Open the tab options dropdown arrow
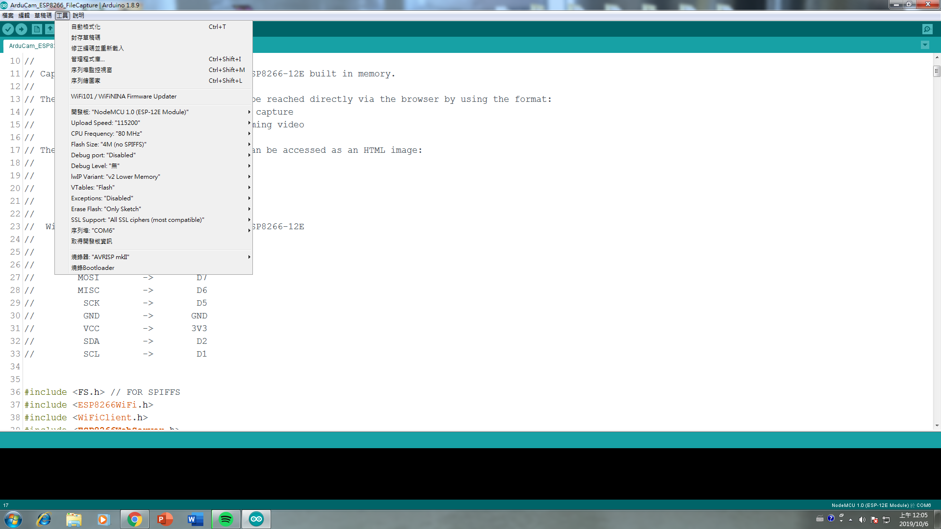This screenshot has height=529, width=941. 925,45
